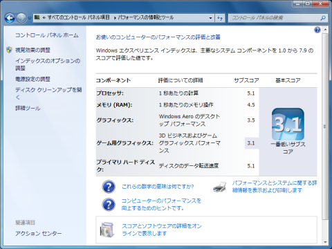Expand the breadcrumb arrow after すべてのコントロール パネル項目
The height and width of the screenshot is (249, 332).
click(x=115, y=18)
